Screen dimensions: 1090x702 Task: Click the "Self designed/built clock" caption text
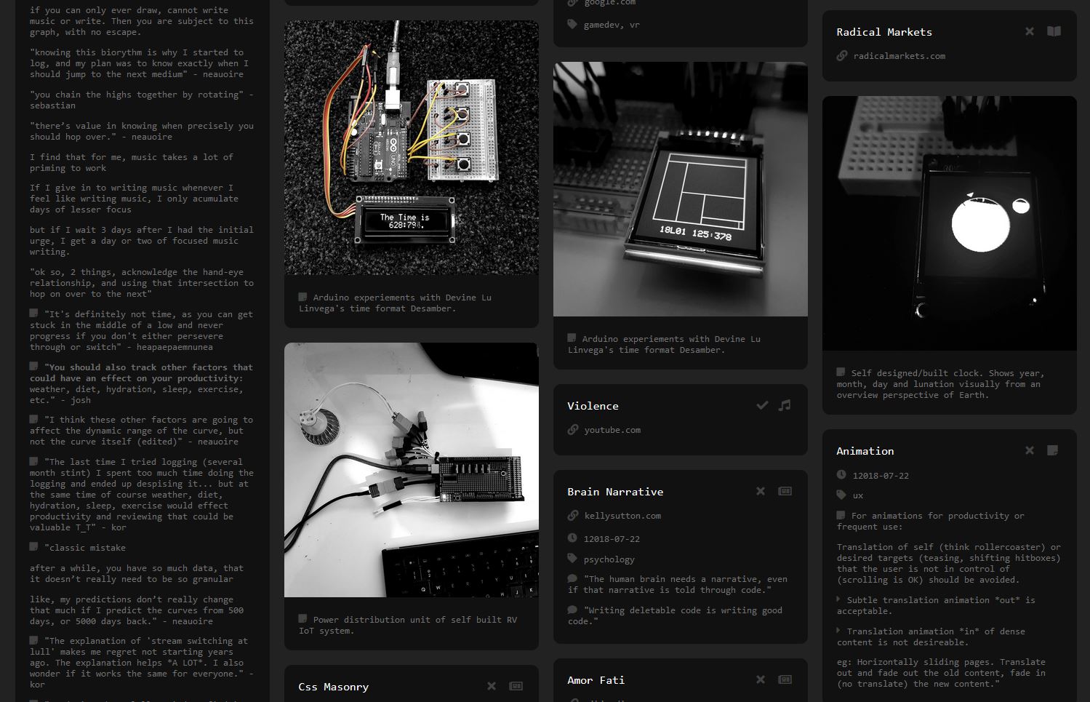click(x=940, y=383)
